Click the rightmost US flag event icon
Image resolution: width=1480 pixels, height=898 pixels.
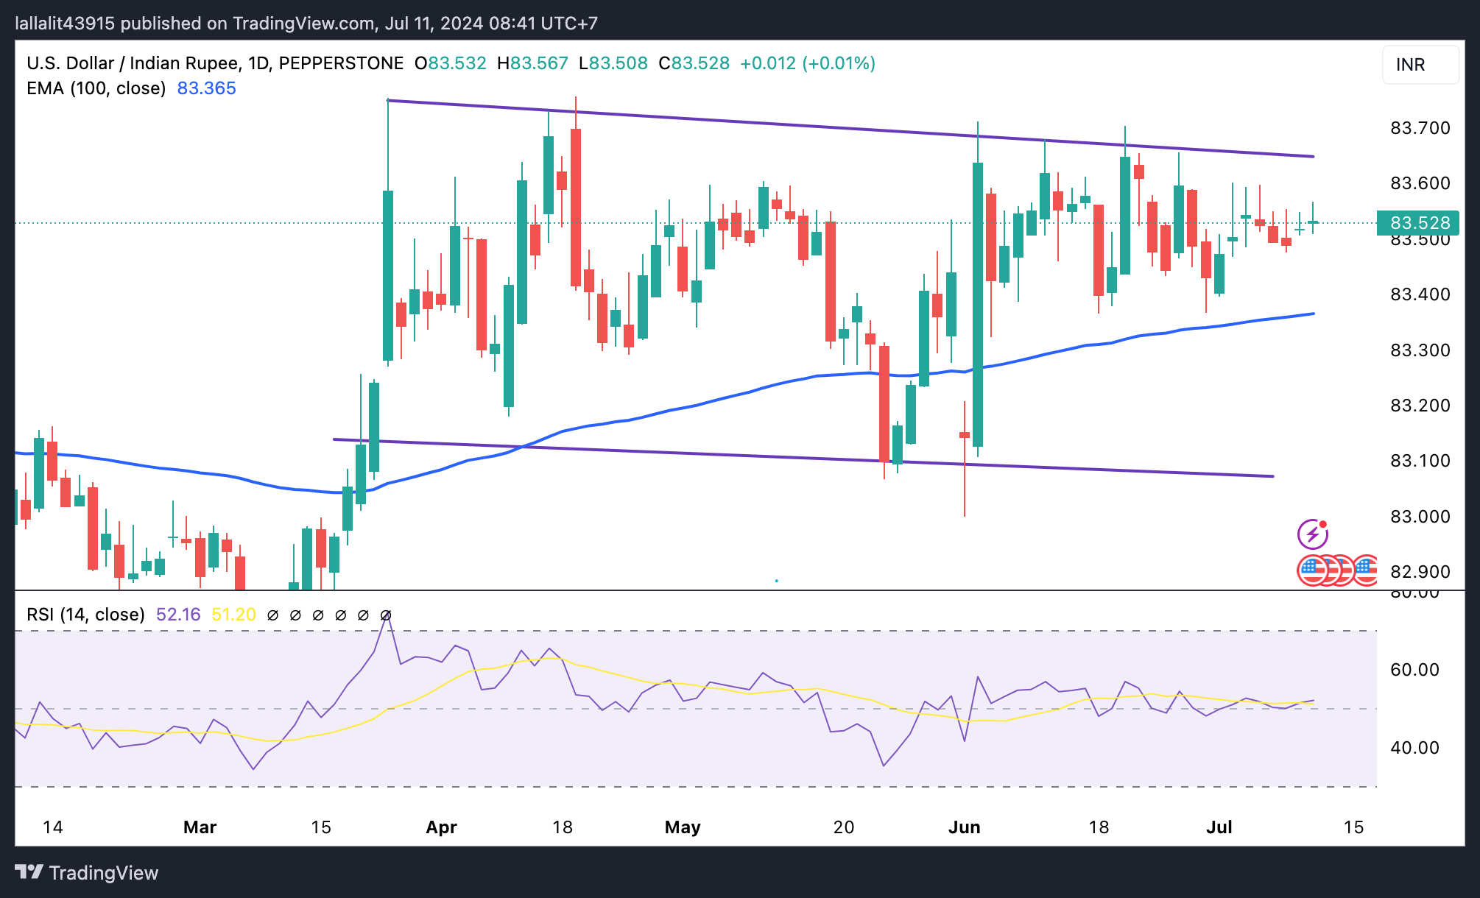[1367, 570]
